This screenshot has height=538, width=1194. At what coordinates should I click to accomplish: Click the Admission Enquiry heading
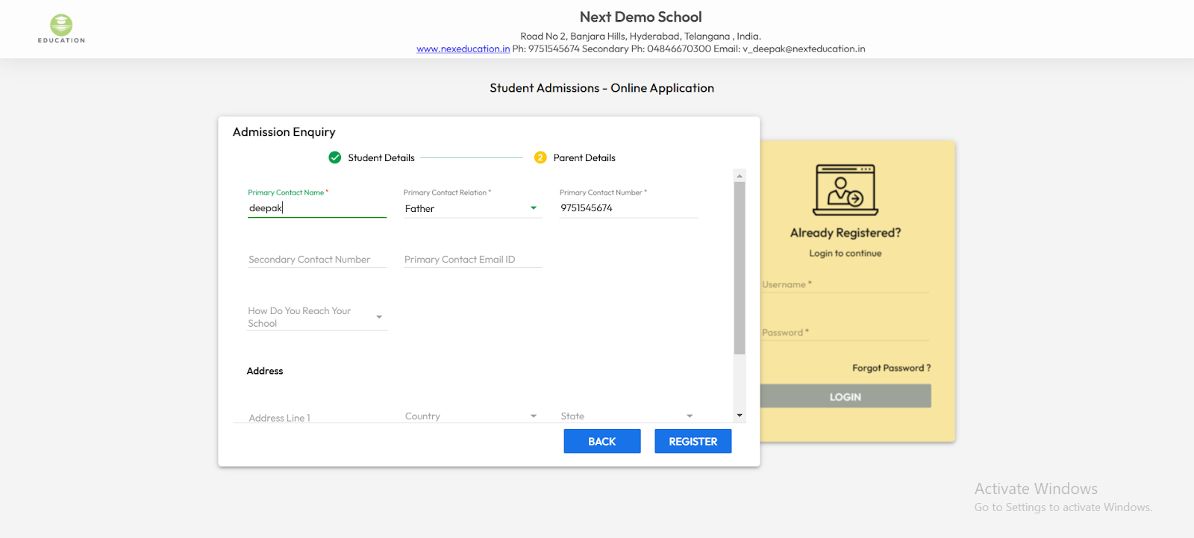click(x=284, y=131)
